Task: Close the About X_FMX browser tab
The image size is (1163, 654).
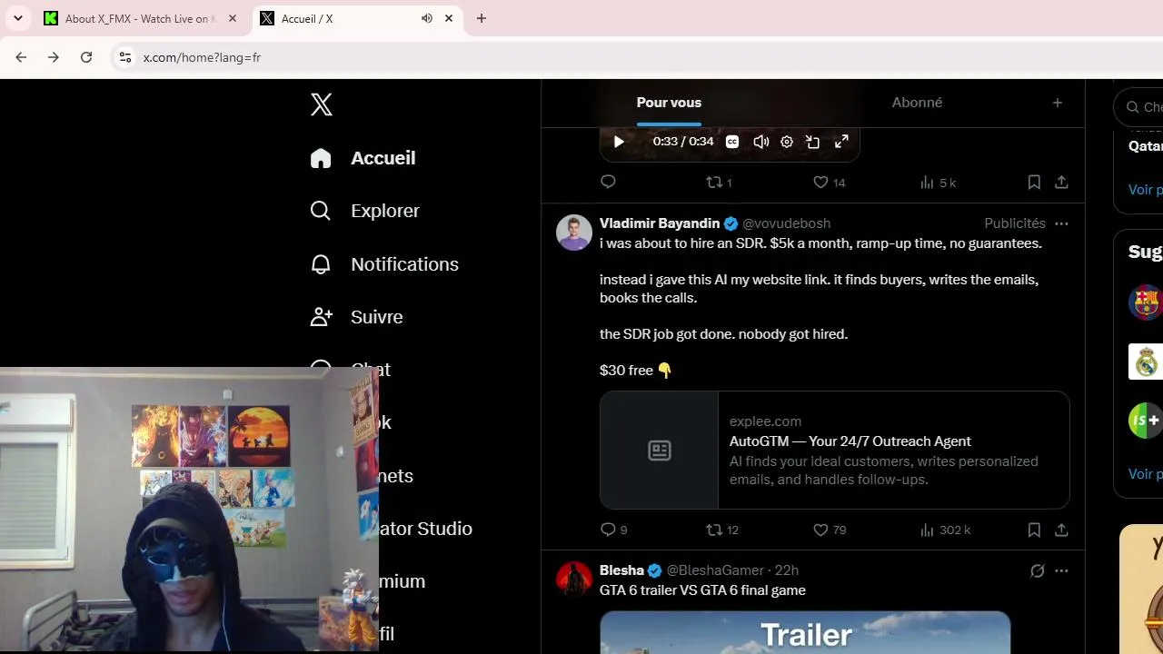Action: tap(232, 18)
